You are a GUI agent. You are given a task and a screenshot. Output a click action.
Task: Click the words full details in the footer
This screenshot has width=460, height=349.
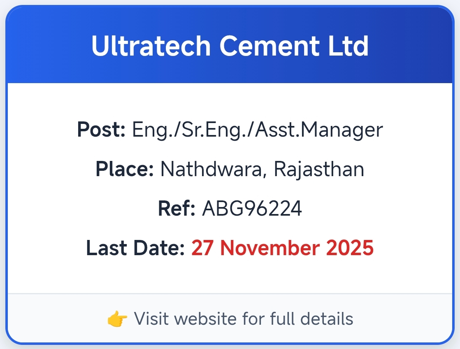click(x=311, y=319)
